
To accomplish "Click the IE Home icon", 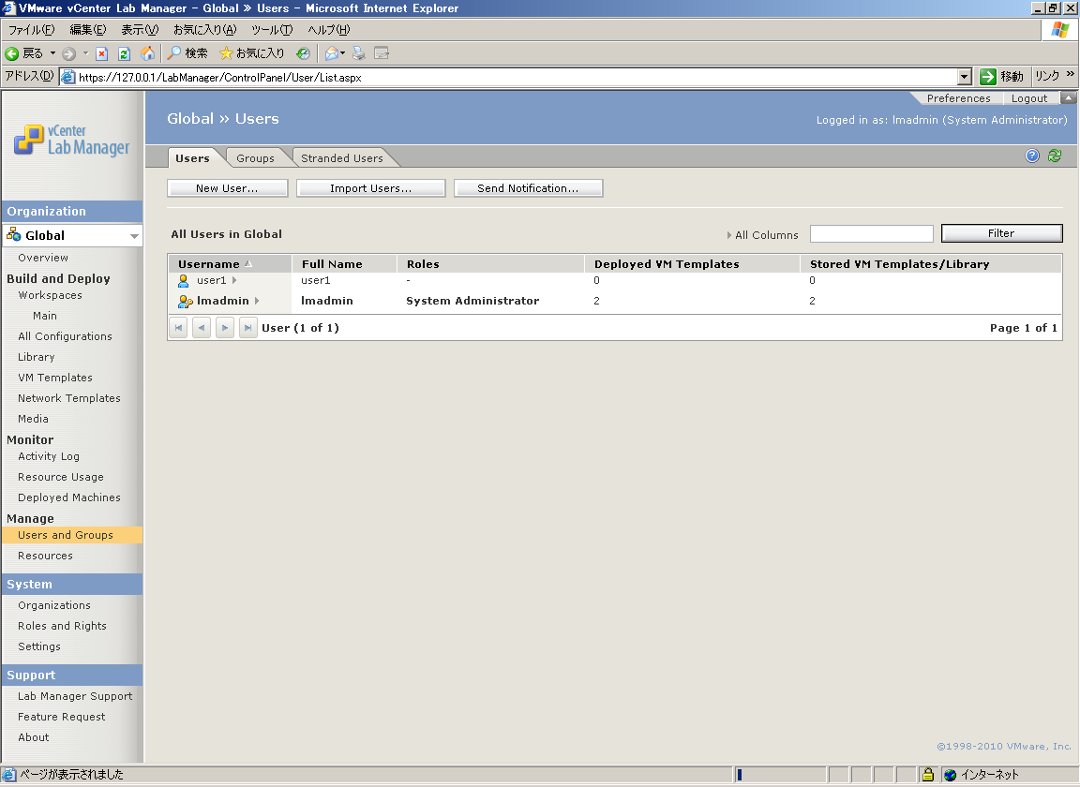I will click(x=147, y=53).
